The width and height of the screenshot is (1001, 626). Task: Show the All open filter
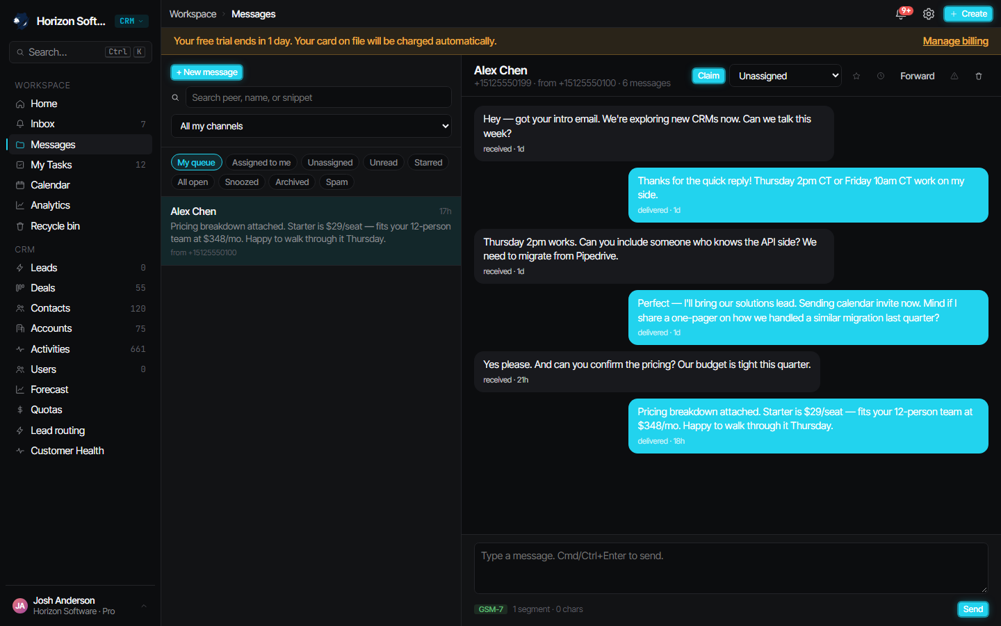pyautogui.click(x=193, y=182)
